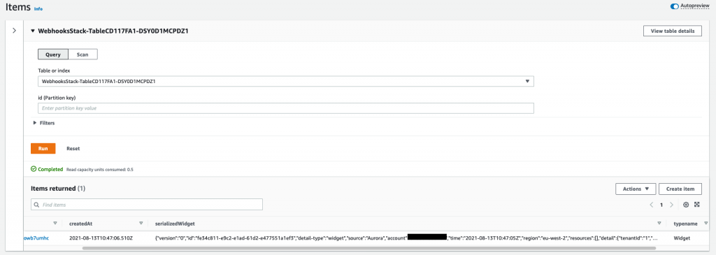
Task: Collapse the WebhooksStack table section triangle
Action: tap(32, 31)
